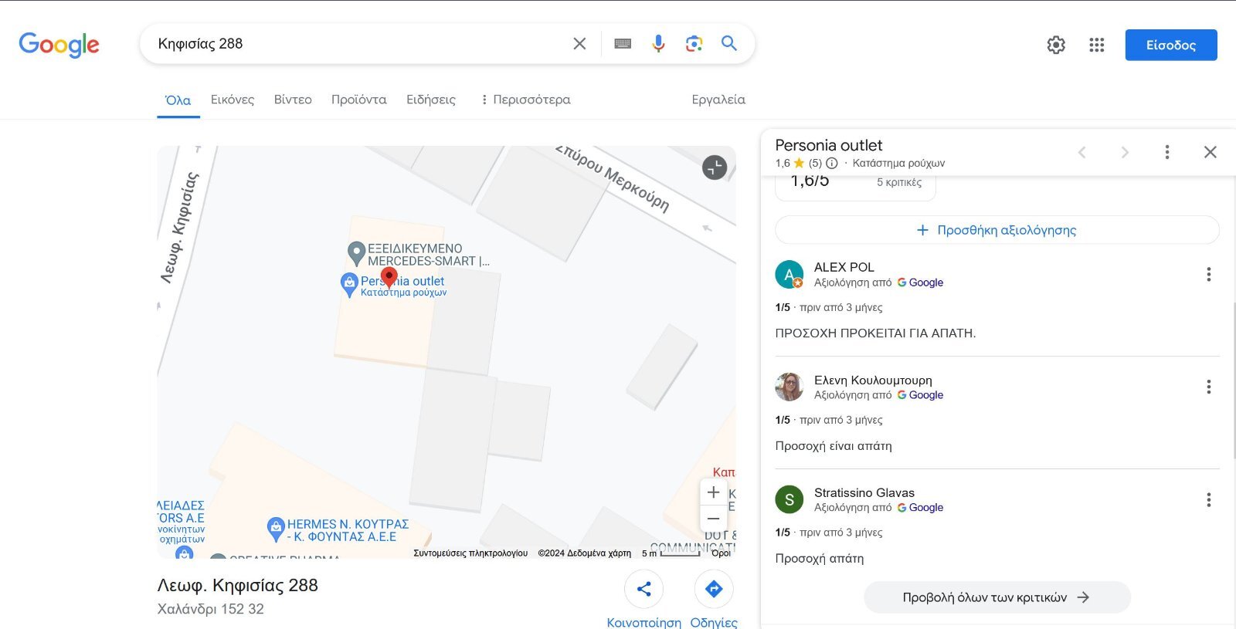The width and height of the screenshot is (1236, 629).
Task: Select the Mercedes-Smart map marker
Action: 356,254
